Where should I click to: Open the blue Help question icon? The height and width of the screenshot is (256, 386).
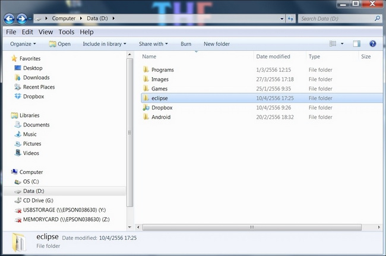[x=373, y=43]
